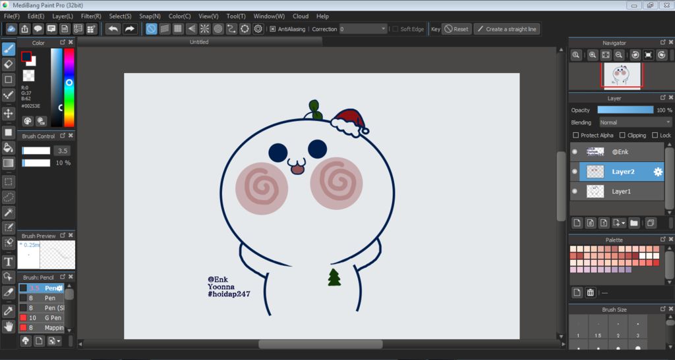This screenshot has height=360, width=675.
Task: Enable curve snap guide
Action: click(x=231, y=29)
